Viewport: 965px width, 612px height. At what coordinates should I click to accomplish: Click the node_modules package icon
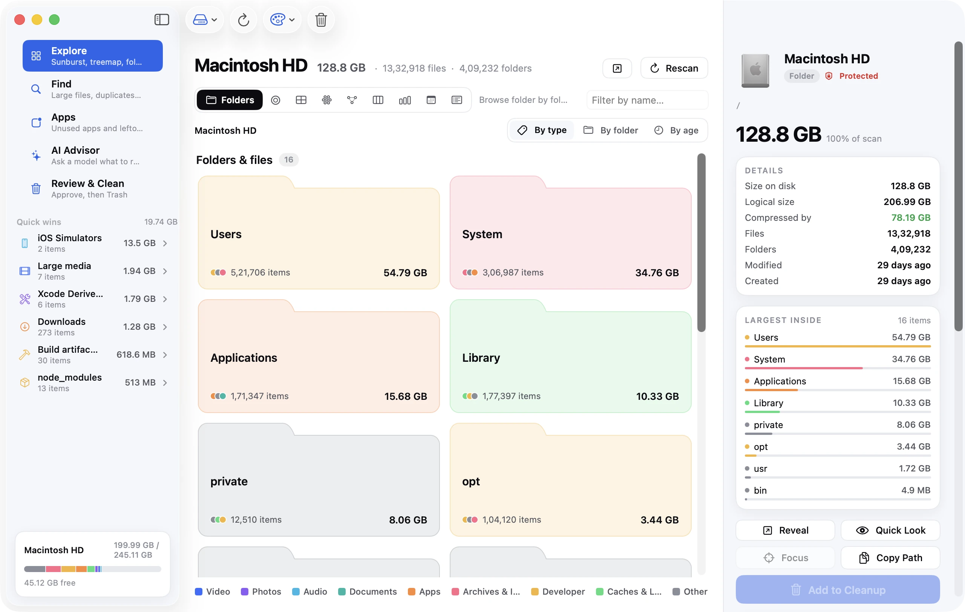point(25,382)
